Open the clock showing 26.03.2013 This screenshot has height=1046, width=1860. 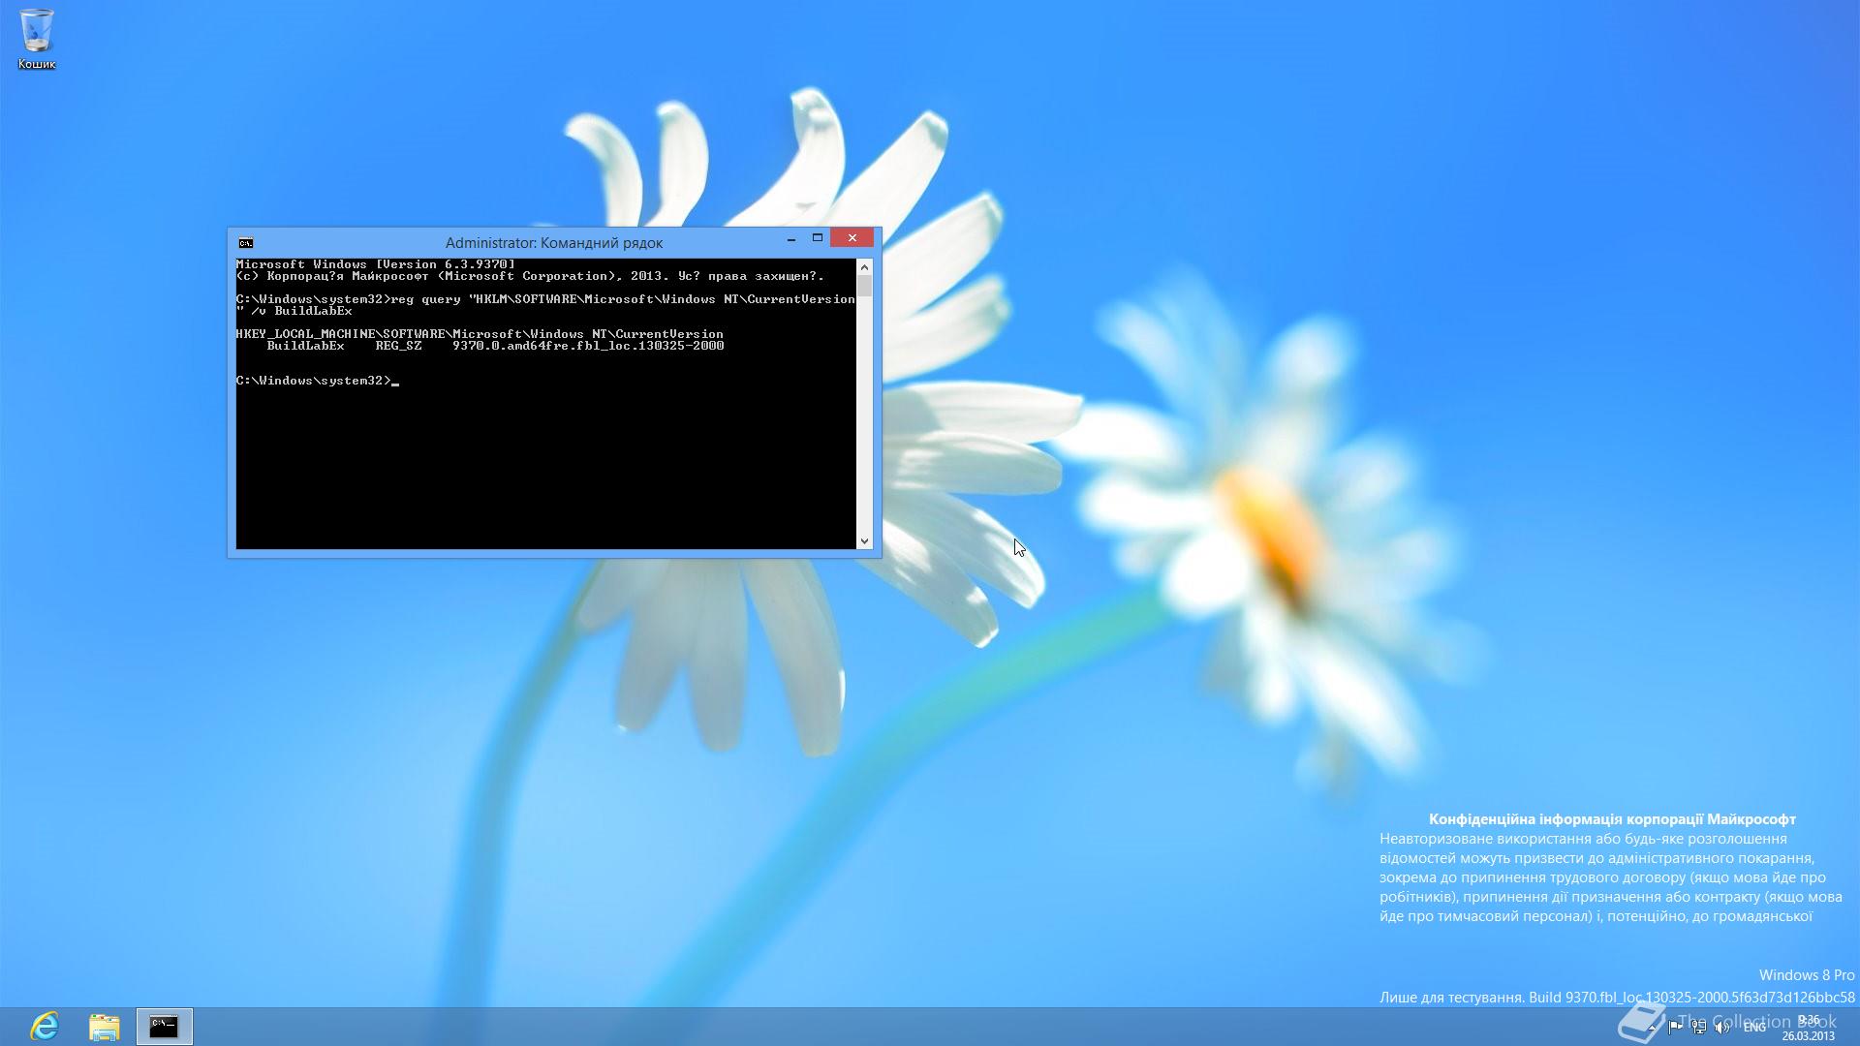coord(1808,1028)
